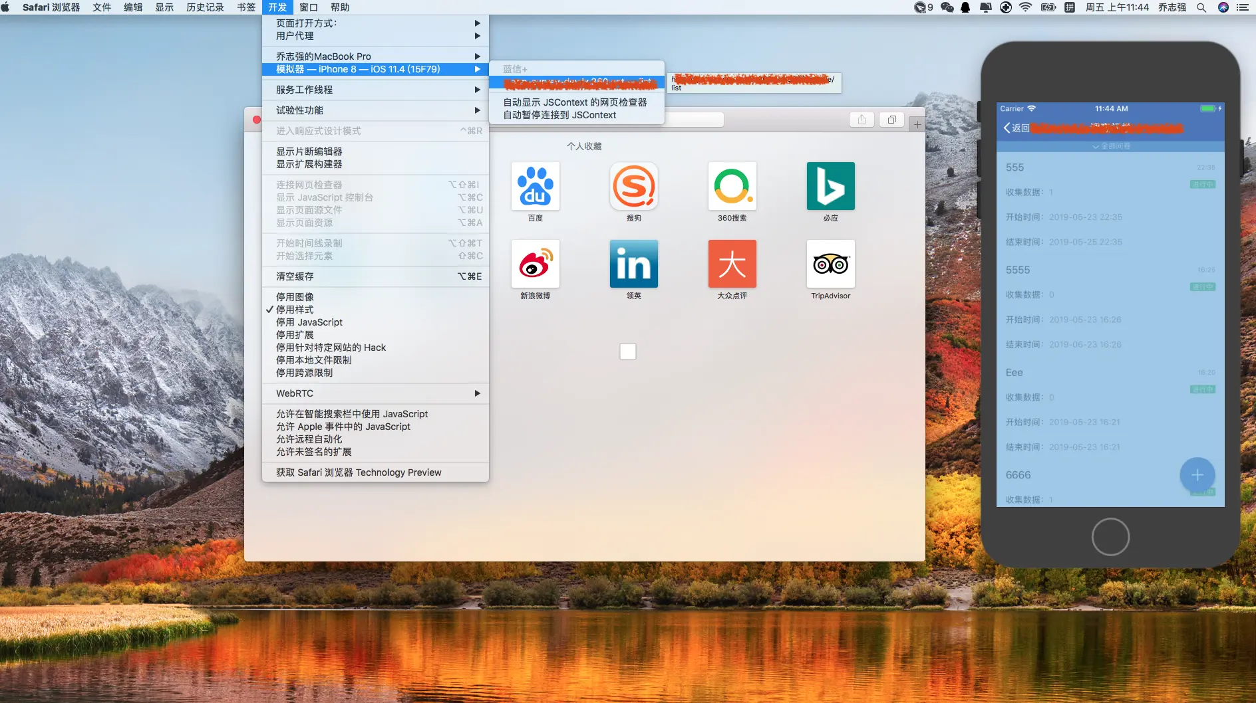Open the 文件 menu
This screenshot has height=703, width=1256.
tap(102, 7)
